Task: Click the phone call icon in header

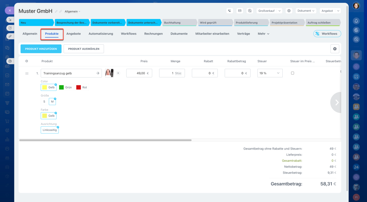Action: pos(229,11)
